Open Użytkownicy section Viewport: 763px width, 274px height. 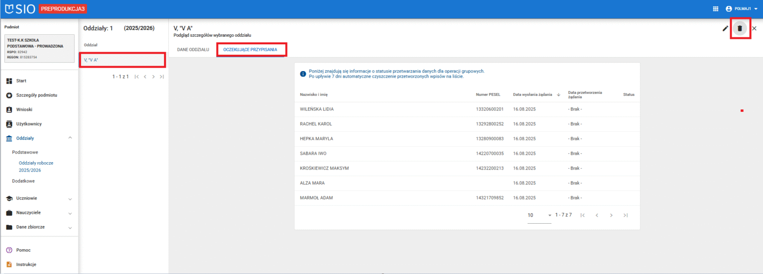pyautogui.click(x=29, y=124)
